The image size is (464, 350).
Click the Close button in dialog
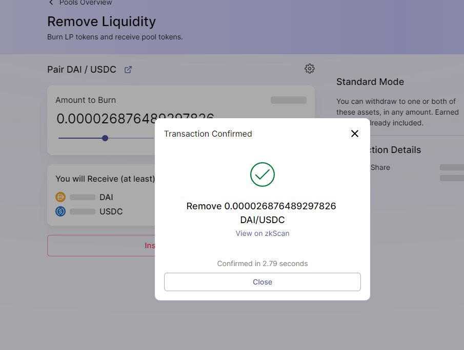(x=262, y=282)
